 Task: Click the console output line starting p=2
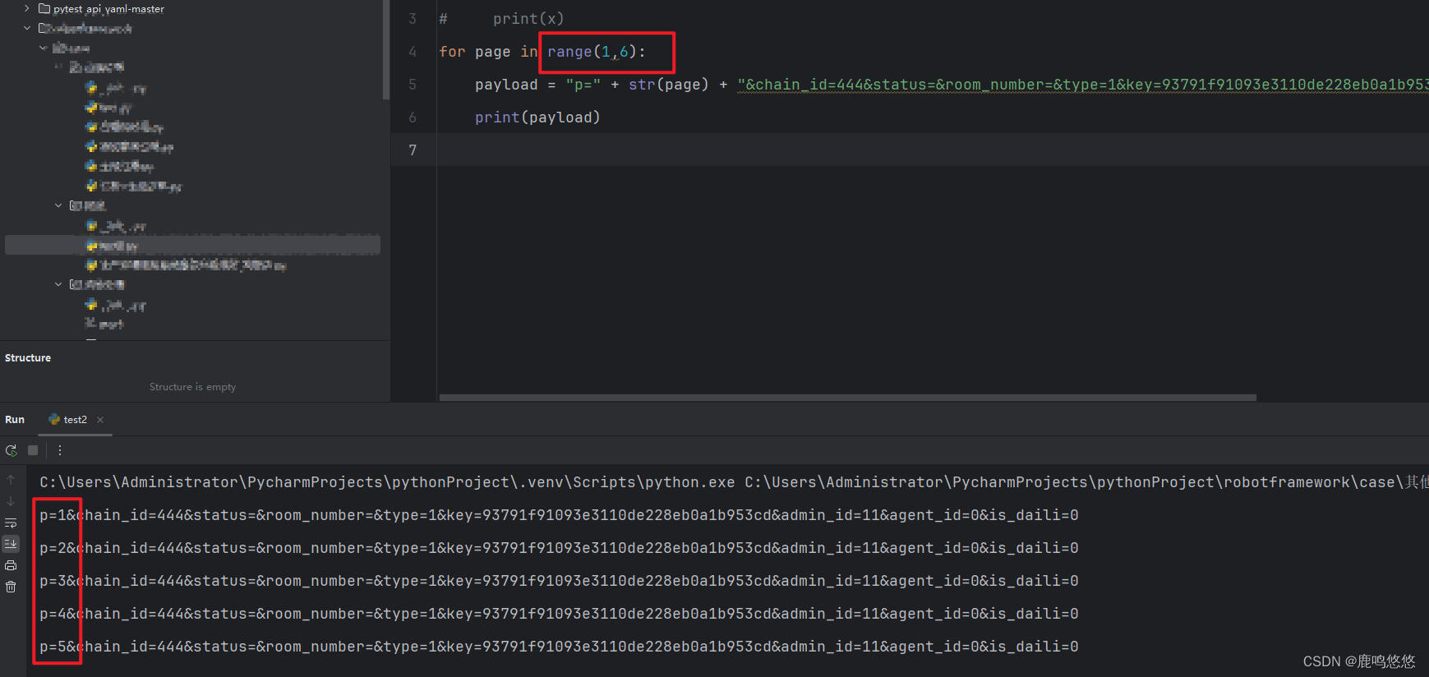(559, 548)
